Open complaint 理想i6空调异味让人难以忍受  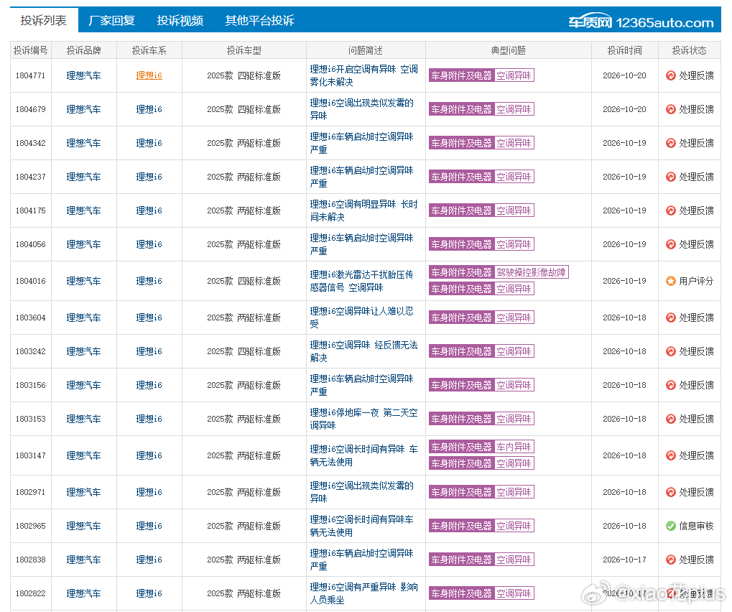tap(362, 317)
